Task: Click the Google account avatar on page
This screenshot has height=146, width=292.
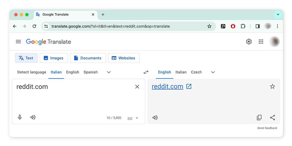Action: (x=274, y=42)
